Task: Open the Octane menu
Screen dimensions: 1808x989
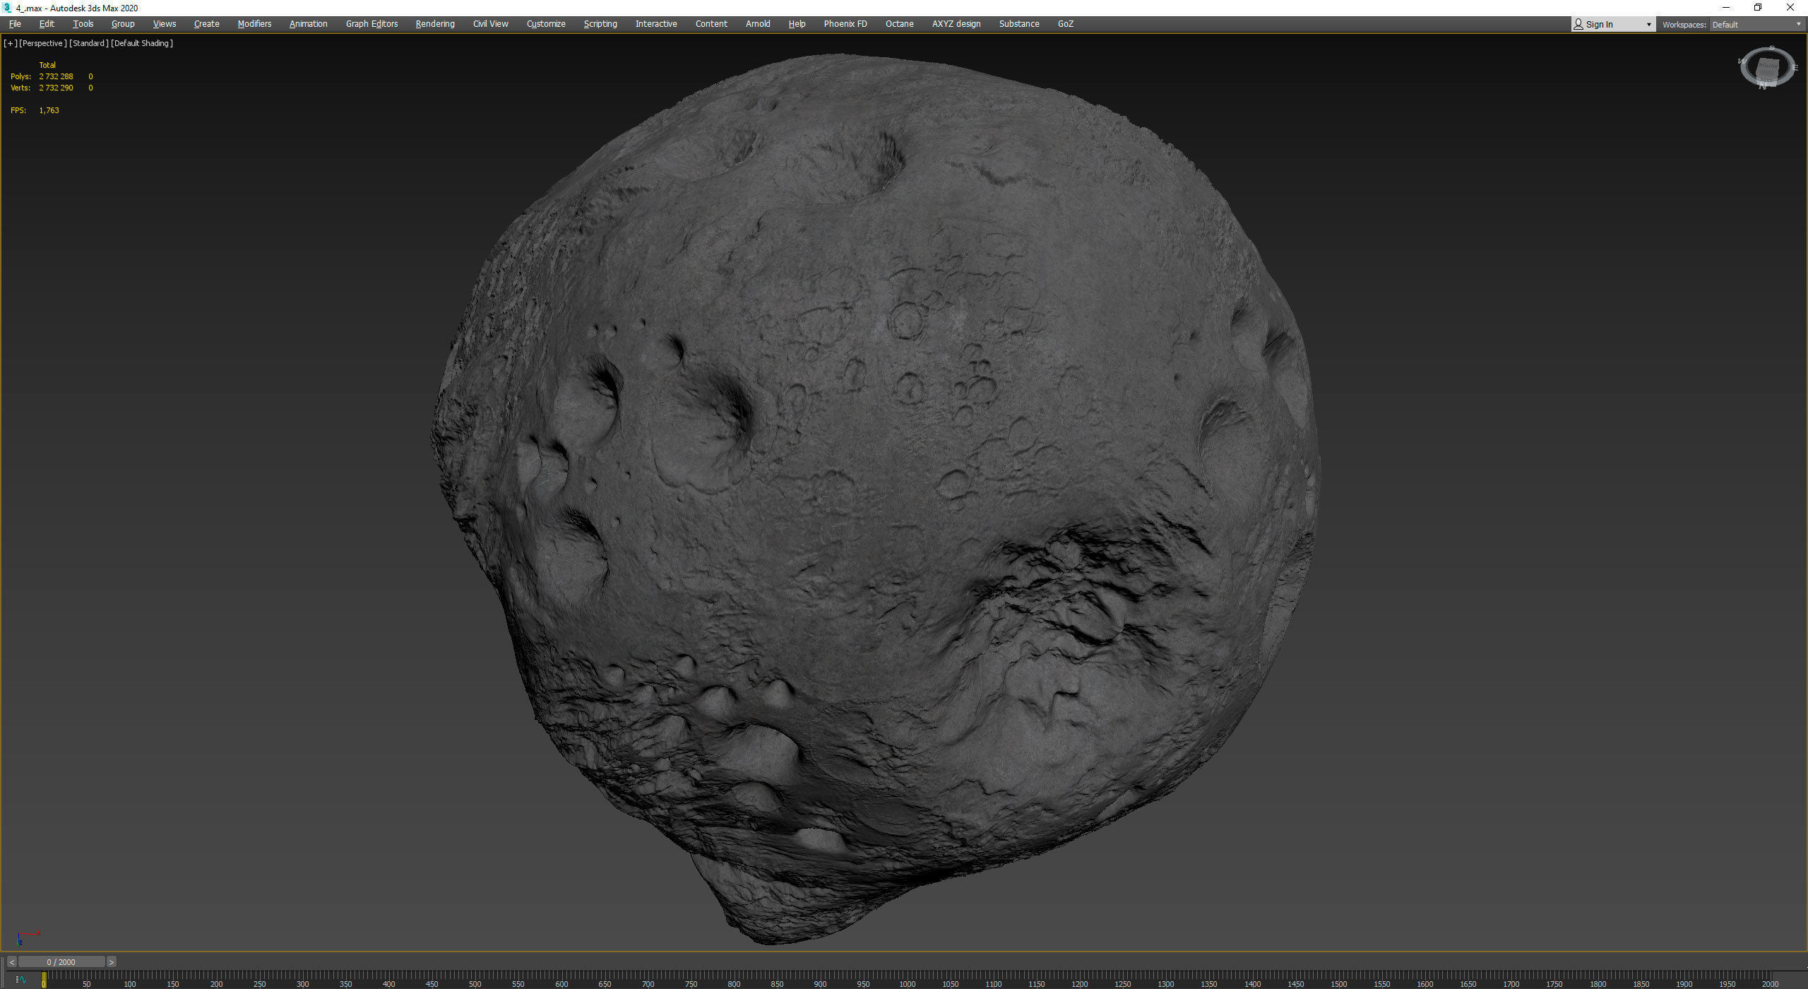Action: tap(900, 24)
